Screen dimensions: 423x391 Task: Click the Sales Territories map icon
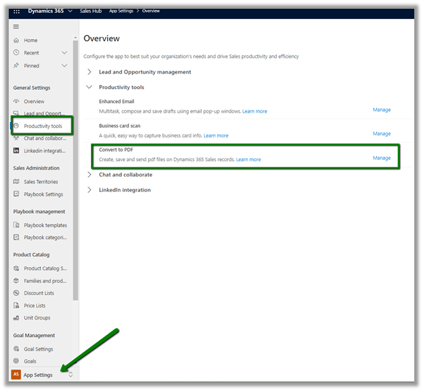16,181
